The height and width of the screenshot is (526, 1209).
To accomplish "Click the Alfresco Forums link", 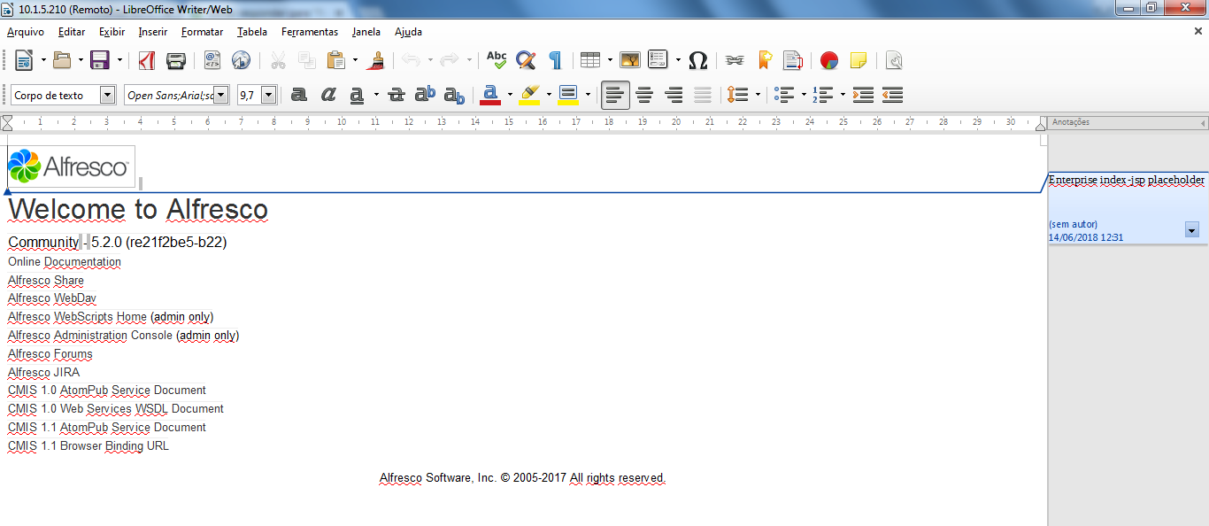I will 50,354.
